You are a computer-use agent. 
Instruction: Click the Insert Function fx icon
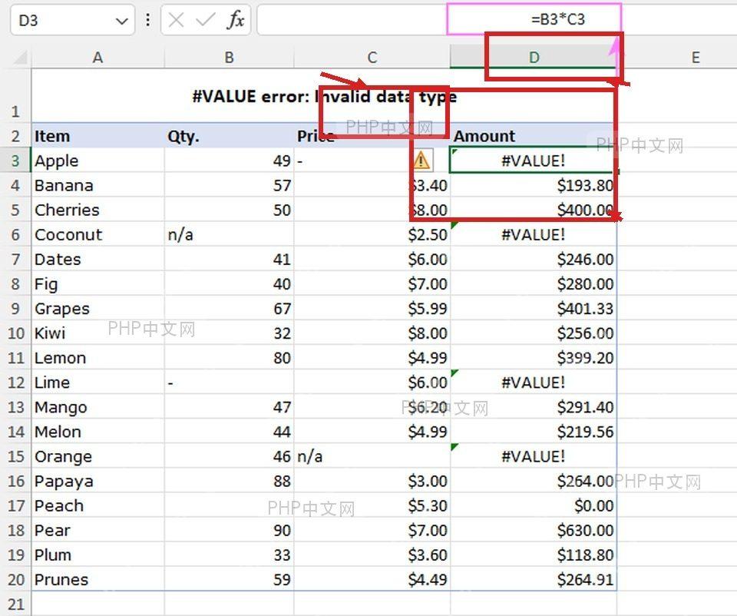click(x=236, y=20)
